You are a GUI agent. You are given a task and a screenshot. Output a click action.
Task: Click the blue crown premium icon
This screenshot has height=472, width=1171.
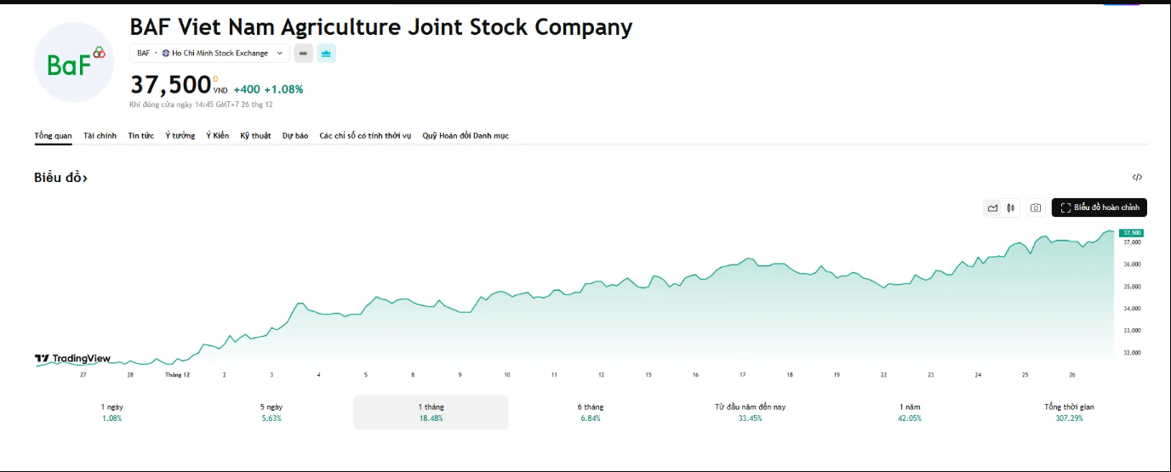327,54
